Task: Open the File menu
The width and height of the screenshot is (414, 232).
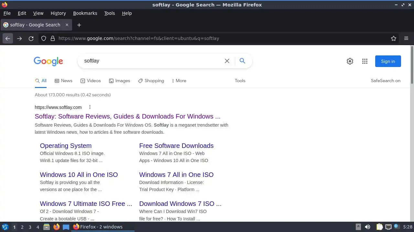Action: tap(7, 13)
